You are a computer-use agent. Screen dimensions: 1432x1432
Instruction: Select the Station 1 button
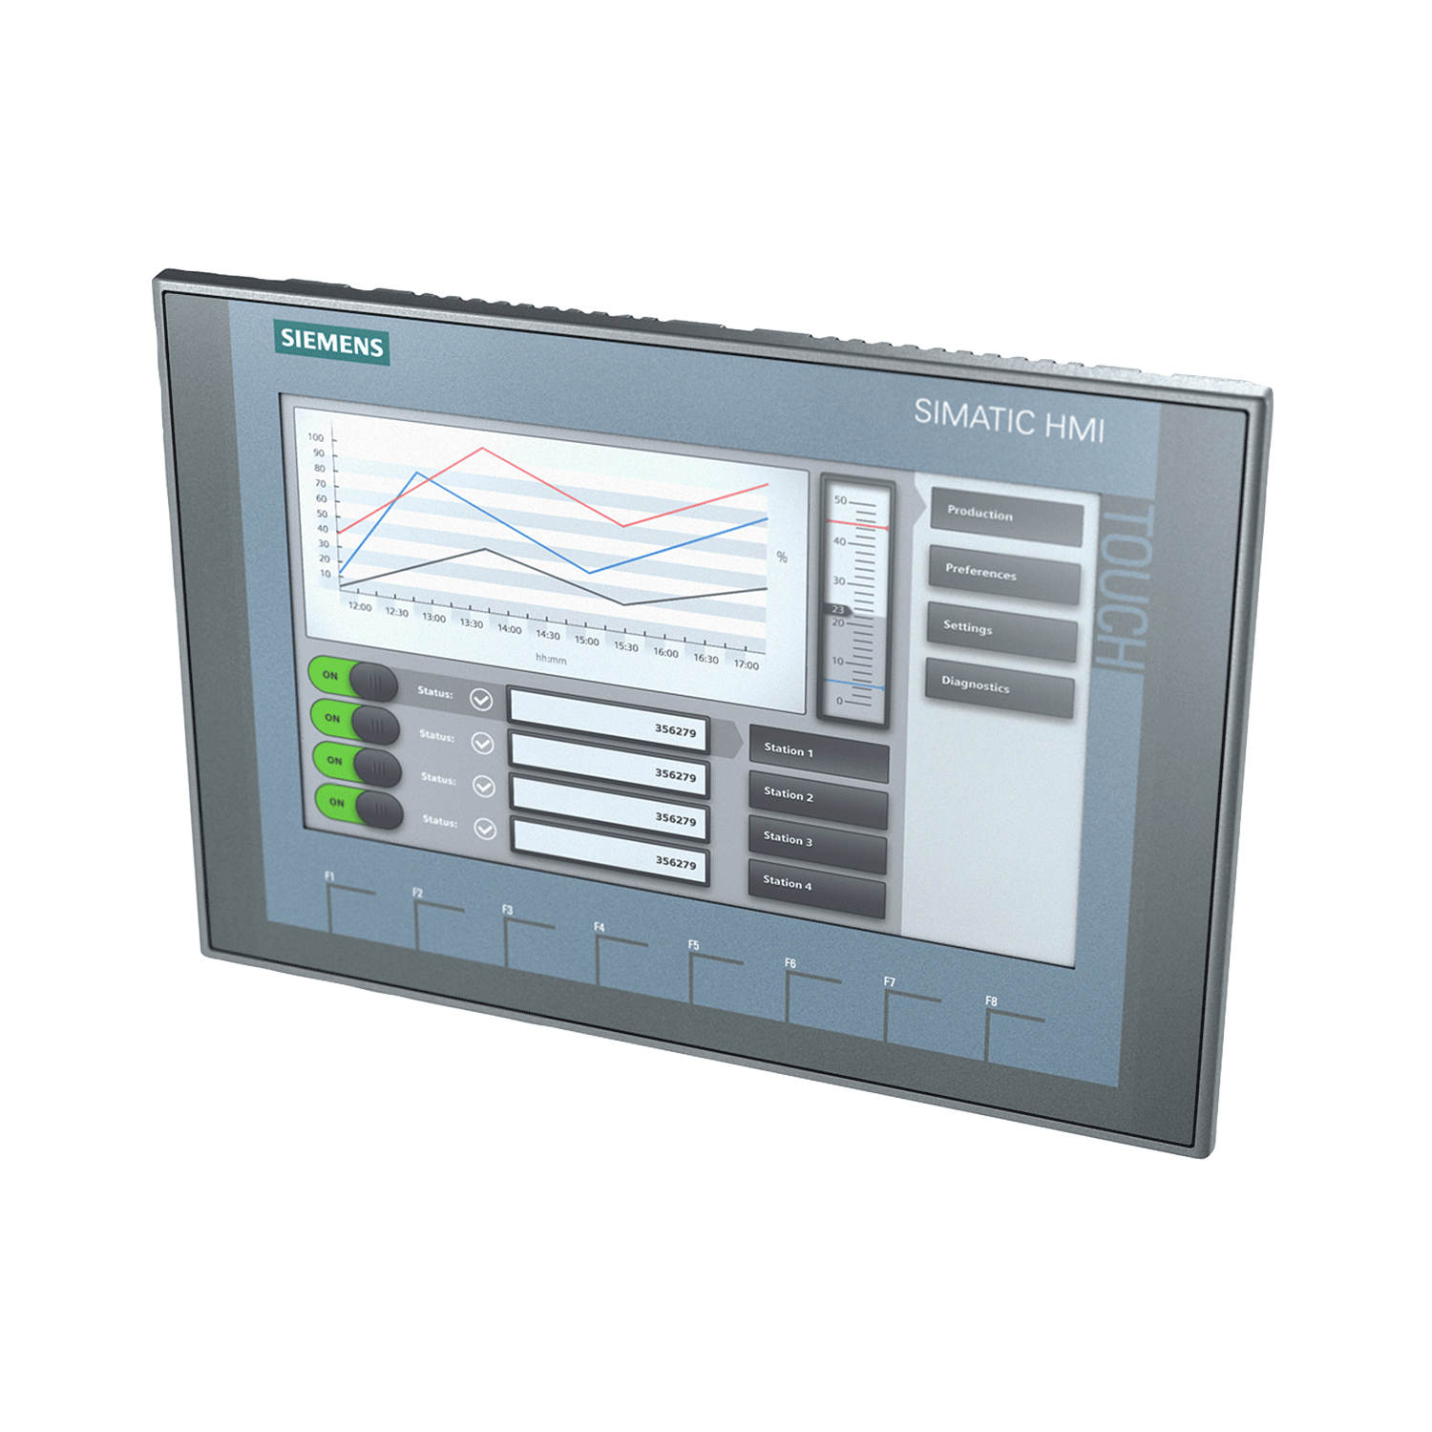pyautogui.click(x=819, y=753)
